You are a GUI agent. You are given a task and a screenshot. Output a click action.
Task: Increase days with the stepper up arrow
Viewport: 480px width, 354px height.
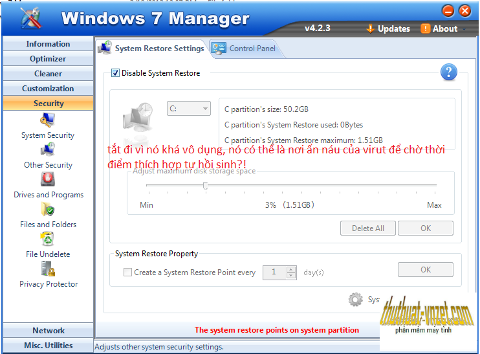click(291, 269)
